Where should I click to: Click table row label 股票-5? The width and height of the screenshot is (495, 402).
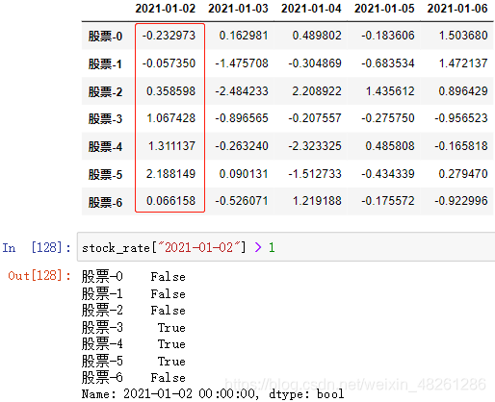tap(105, 174)
